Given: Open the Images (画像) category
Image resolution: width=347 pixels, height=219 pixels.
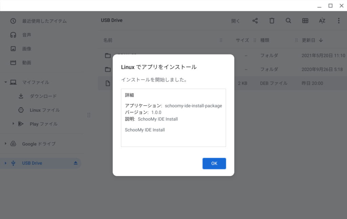Looking at the screenshot, I should [x=26, y=49].
